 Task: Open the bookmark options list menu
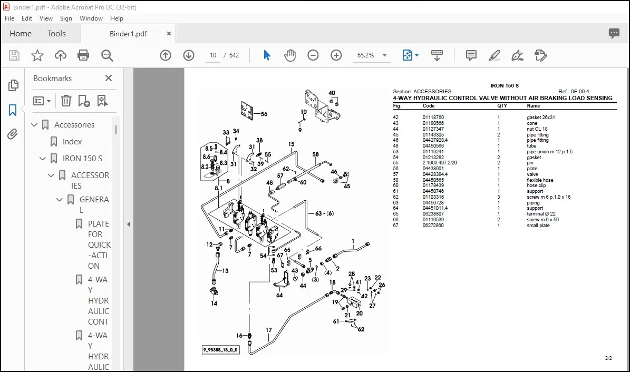coord(42,101)
